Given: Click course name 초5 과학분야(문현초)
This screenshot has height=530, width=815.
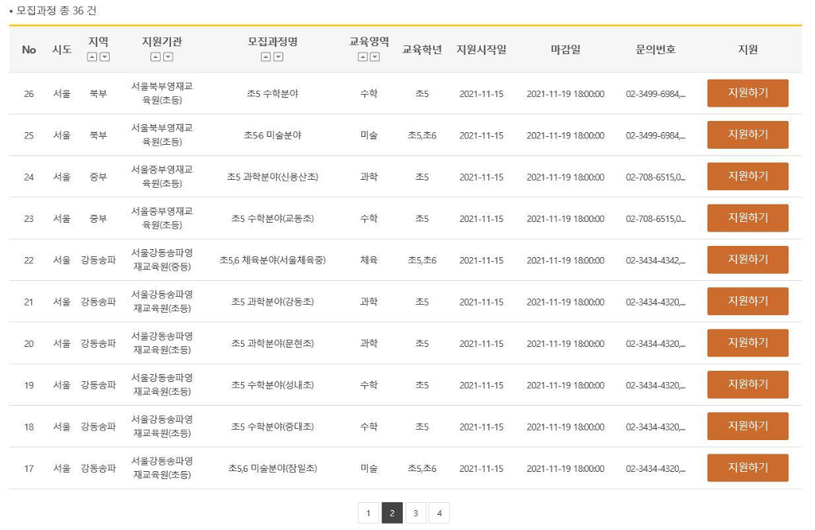Looking at the screenshot, I should pyautogui.click(x=272, y=343).
